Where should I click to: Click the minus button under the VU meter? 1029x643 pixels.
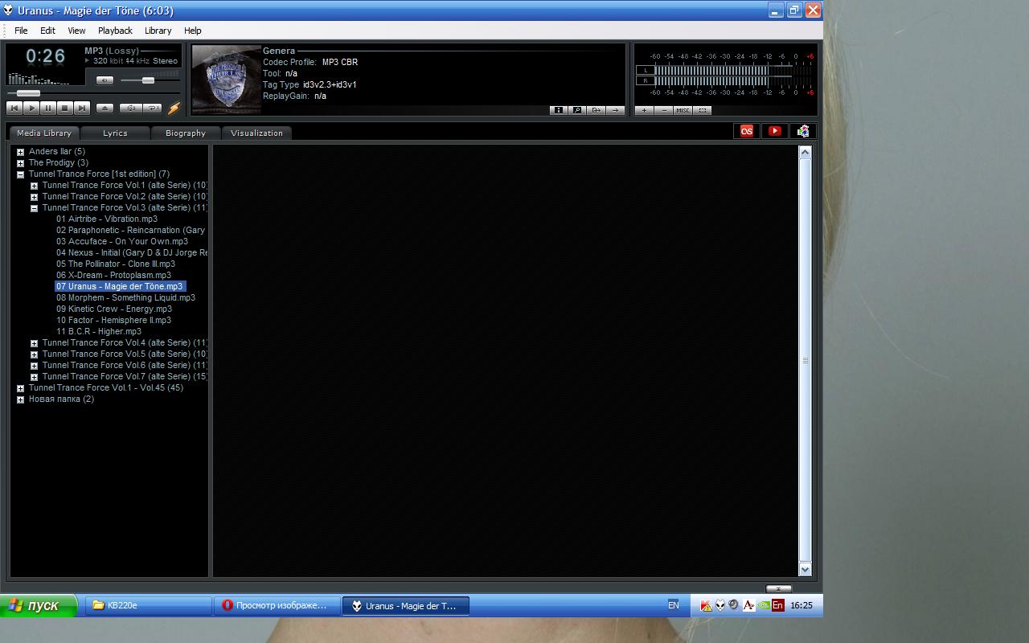663,110
